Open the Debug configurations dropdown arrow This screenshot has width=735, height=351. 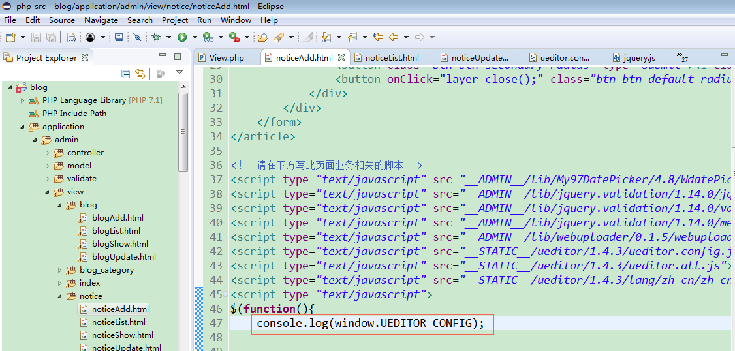point(168,37)
